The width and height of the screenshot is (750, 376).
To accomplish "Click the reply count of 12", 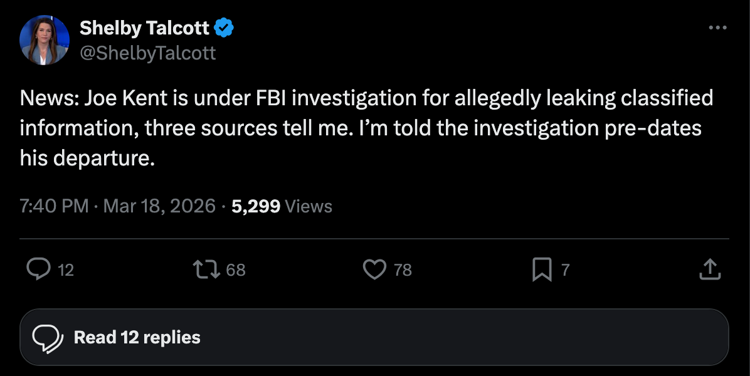I will [x=66, y=270].
